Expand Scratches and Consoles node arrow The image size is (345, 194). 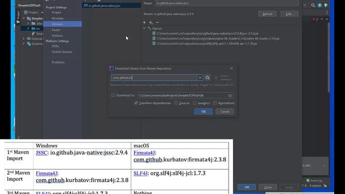pos(24,44)
